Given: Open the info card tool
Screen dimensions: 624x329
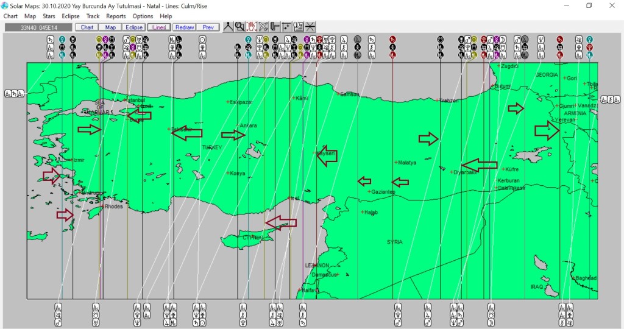Looking at the screenshot, I should click(298, 27).
